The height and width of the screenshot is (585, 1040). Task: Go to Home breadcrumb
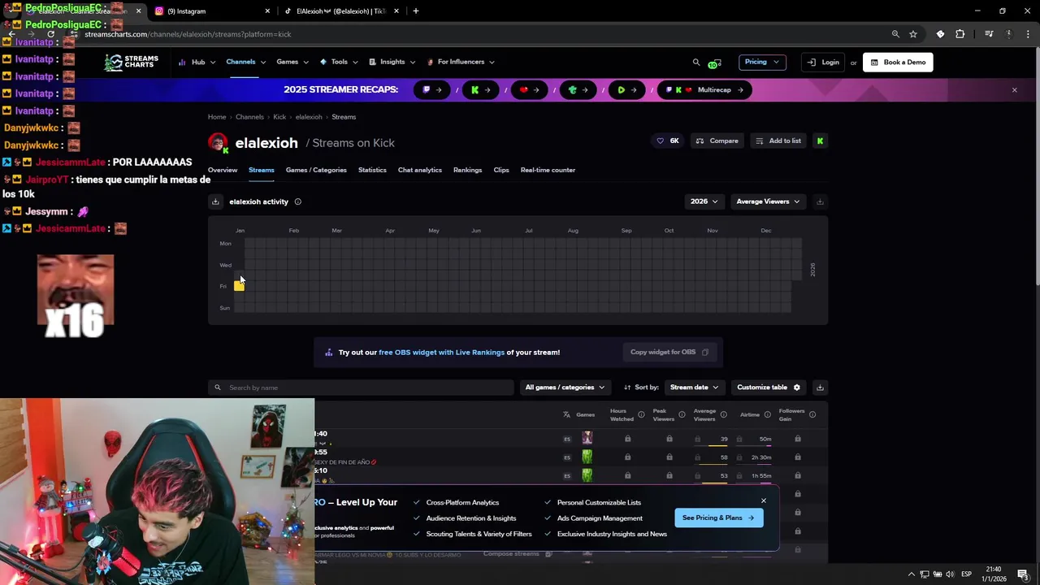click(x=217, y=117)
